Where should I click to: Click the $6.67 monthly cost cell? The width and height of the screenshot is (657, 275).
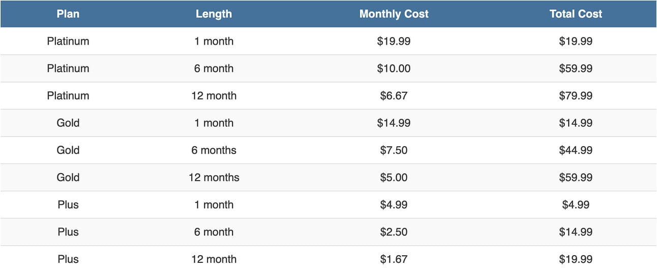coord(394,96)
